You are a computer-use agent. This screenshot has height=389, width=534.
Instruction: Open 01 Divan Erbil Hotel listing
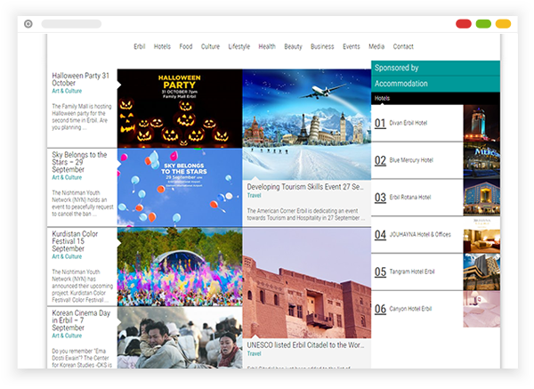click(x=417, y=123)
